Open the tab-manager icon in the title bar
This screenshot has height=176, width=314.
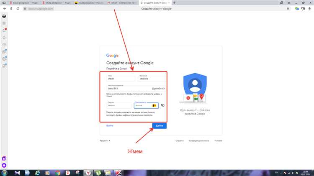(282, 3)
